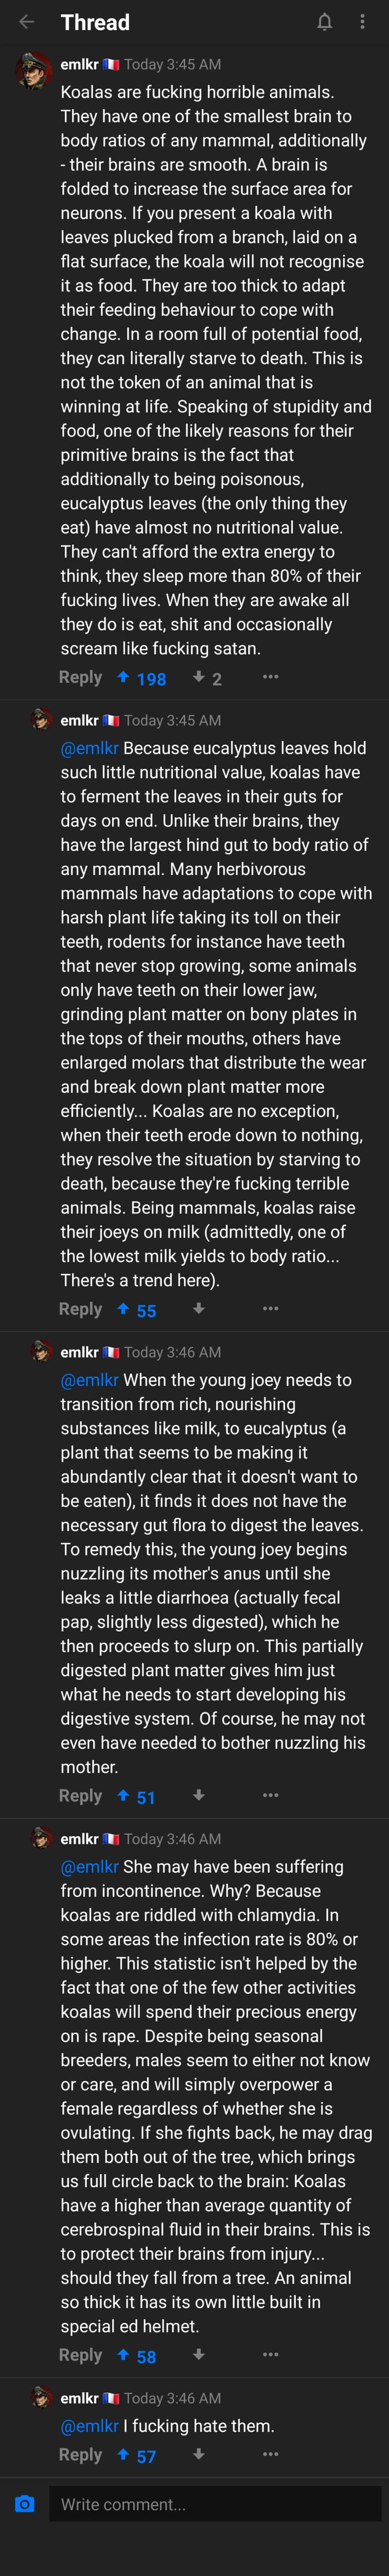The height and width of the screenshot is (2576, 389).
Task: Downvote the comment with 55 votes
Action: tap(198, 1309)
